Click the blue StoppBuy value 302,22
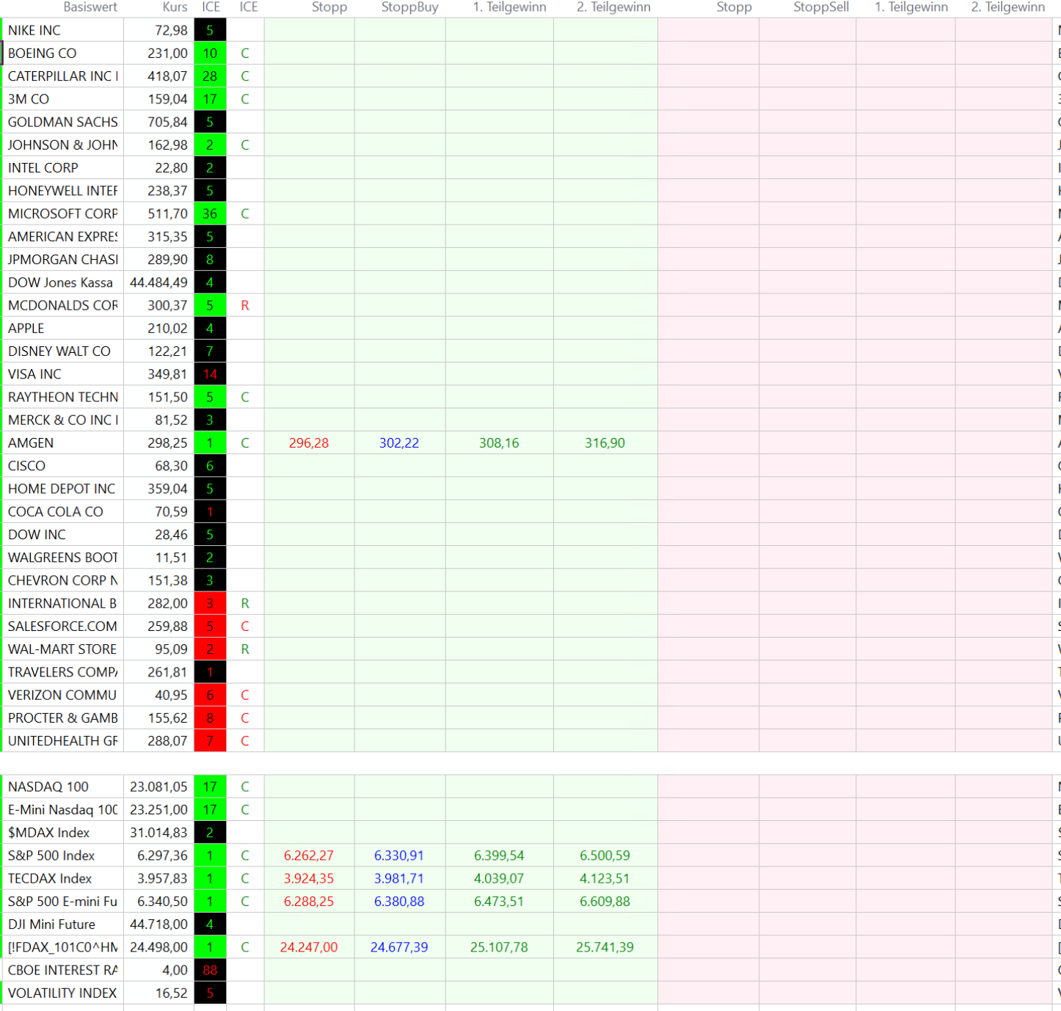The height and width of the screenshot is (1011, 1061). point(399,443)
